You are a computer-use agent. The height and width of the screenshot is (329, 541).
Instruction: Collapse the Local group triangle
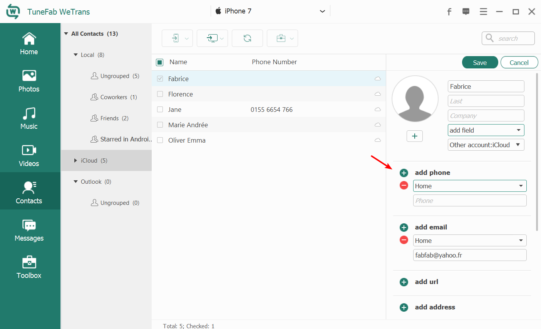[76, 55]
